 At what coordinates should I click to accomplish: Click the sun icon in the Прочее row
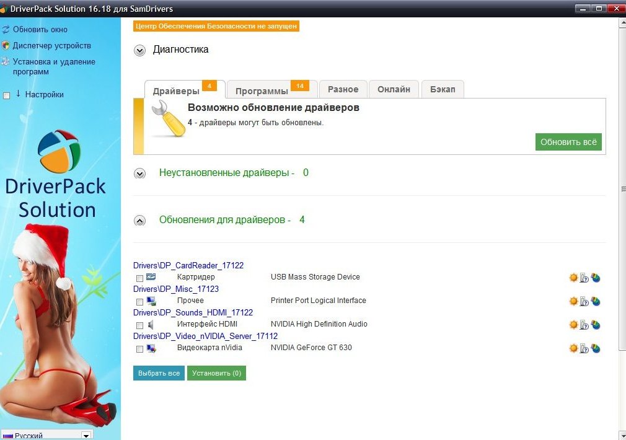point(573,301)
